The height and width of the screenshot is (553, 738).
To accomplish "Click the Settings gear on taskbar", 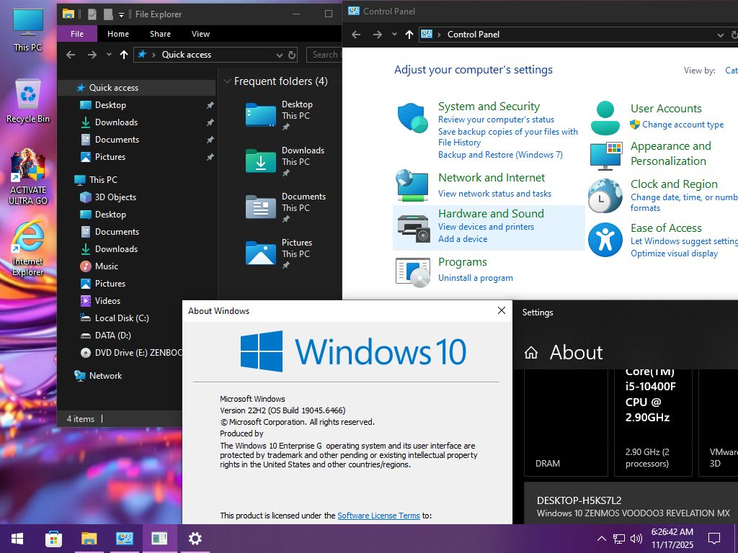I will pos(195,539).
